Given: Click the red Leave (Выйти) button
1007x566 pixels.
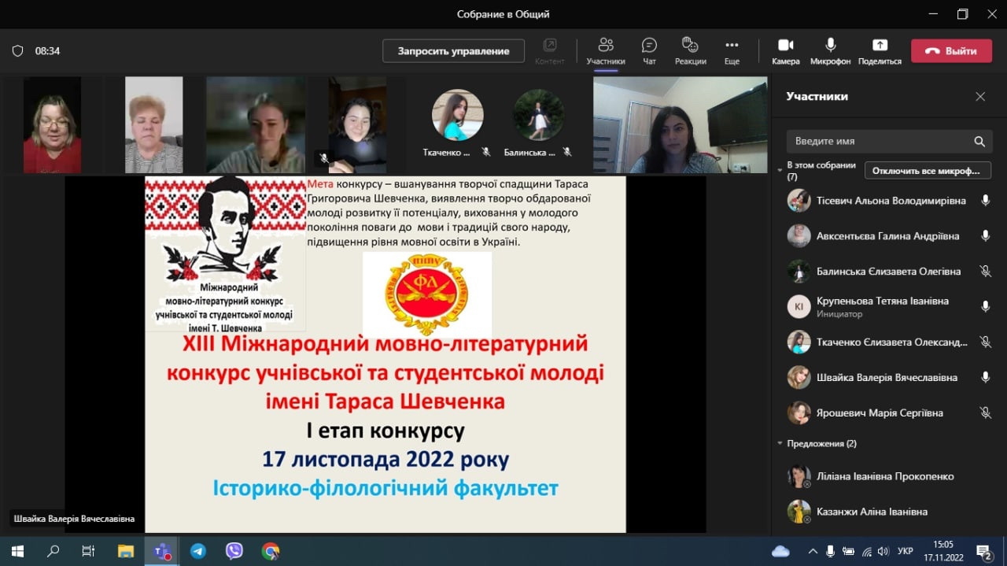Looking at the screenshot, I should [x=951, y=50].
